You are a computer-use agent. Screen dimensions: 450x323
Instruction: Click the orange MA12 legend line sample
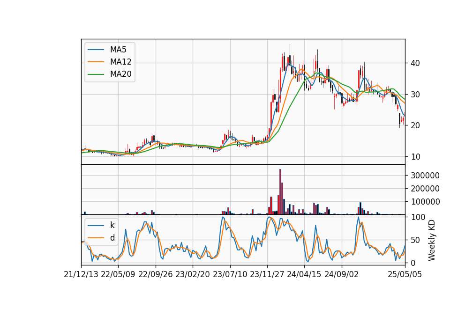96,62
